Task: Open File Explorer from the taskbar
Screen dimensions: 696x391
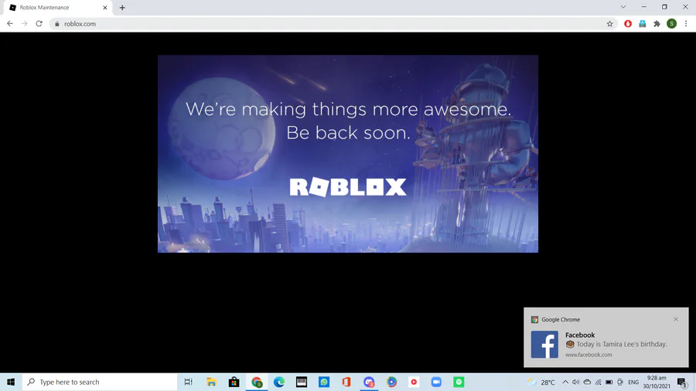Action: pyautogui.click(x=211, y=382)
